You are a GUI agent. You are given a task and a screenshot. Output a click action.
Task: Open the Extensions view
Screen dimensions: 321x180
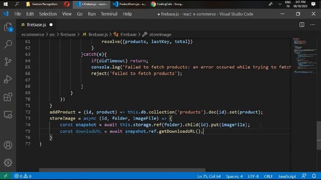pyautogui.click(x=8, y=96)
